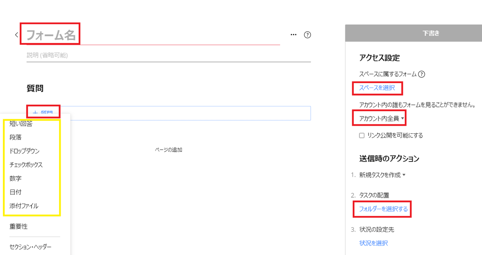Click the フォルダーを選択する link

[383, 209]
